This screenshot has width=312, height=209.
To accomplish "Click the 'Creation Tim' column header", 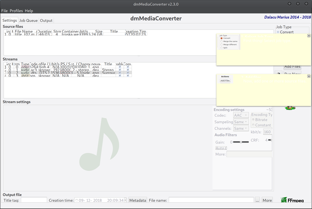I will tap(136, 31).
